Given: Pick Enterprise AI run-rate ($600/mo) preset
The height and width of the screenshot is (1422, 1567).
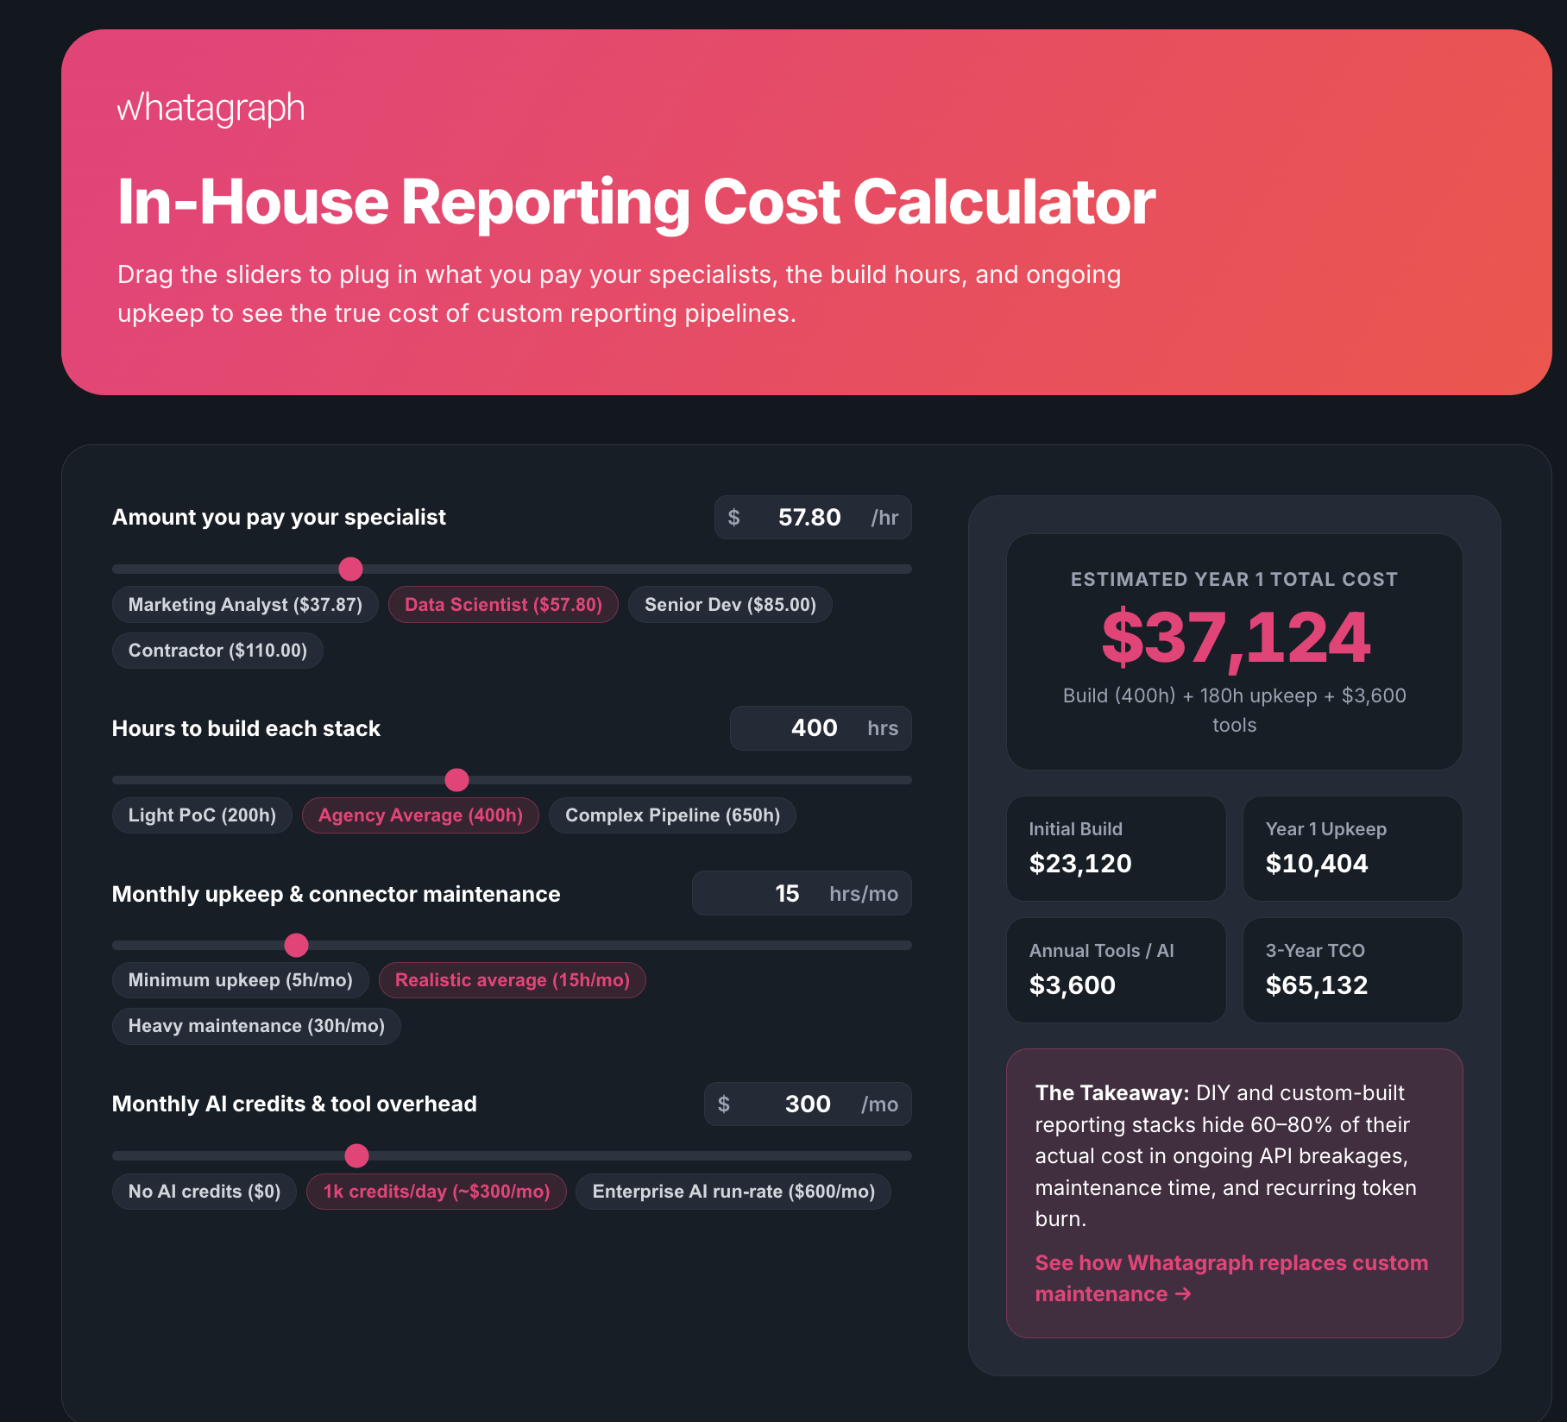Looking at the screenshot, I should [x=733, y=1192].
